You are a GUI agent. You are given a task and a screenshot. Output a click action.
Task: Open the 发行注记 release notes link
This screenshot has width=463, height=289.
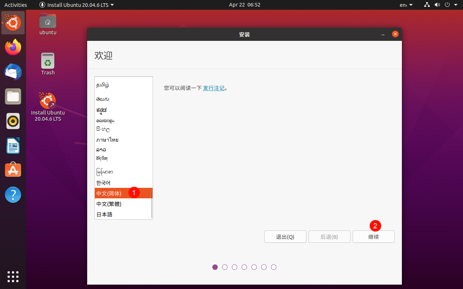pos(214,88)
